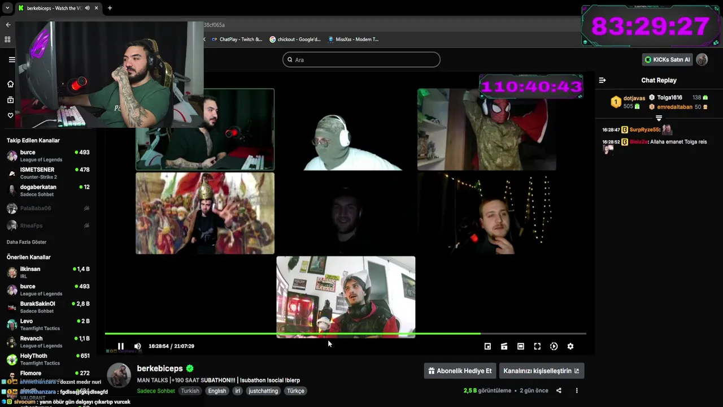Open the sidebar heart following icon
Screen dimensions: 723x407
(x=10, y=115)
